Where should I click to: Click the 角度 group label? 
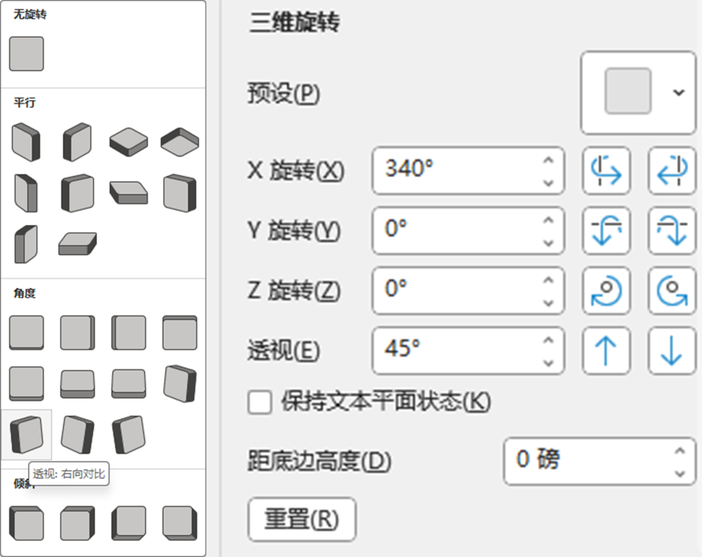[x=24, y=293]
